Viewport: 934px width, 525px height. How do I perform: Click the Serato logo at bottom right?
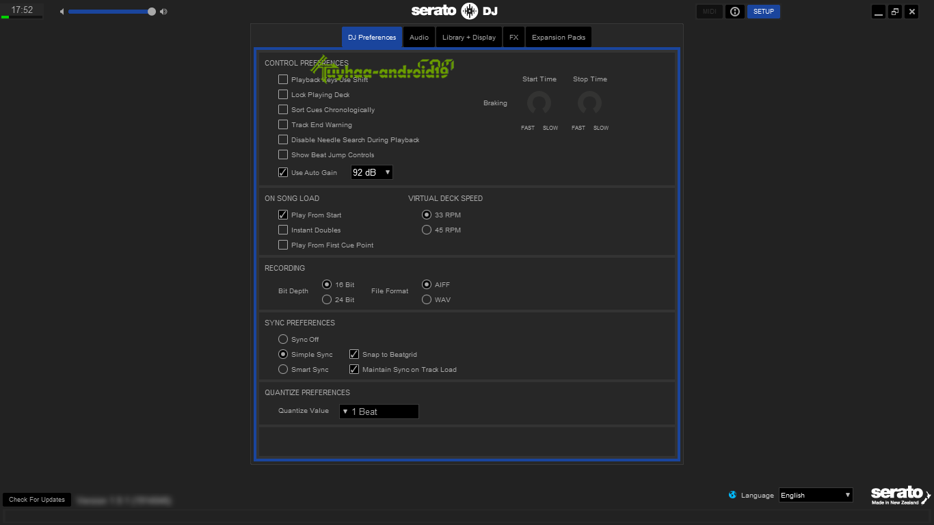(898, 494)
